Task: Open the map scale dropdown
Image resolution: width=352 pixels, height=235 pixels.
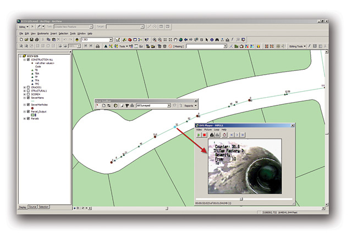Action: coord(111,40)
